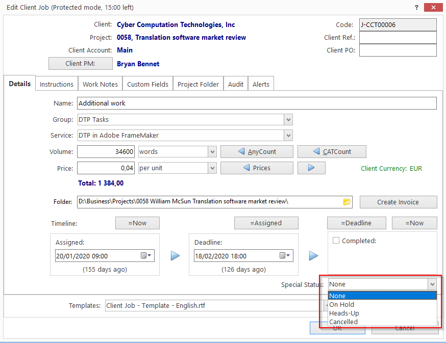This screenshot has width=446, height=343.
Task: Click the Bryan Bennet PM name
Action: (138, 64)
